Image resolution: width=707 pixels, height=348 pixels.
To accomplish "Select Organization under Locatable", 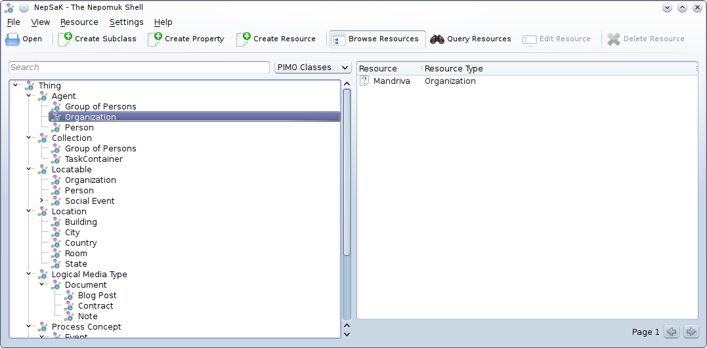I will click(90, 180).
